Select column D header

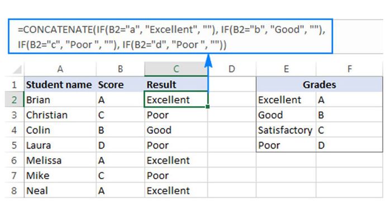click(232, 69)
